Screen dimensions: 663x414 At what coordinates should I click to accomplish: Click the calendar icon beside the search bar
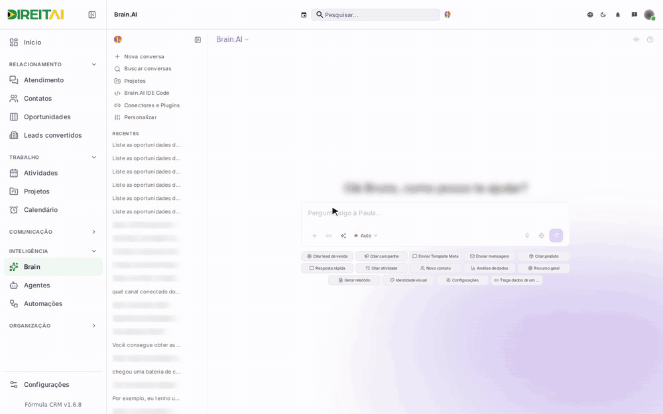304,15
